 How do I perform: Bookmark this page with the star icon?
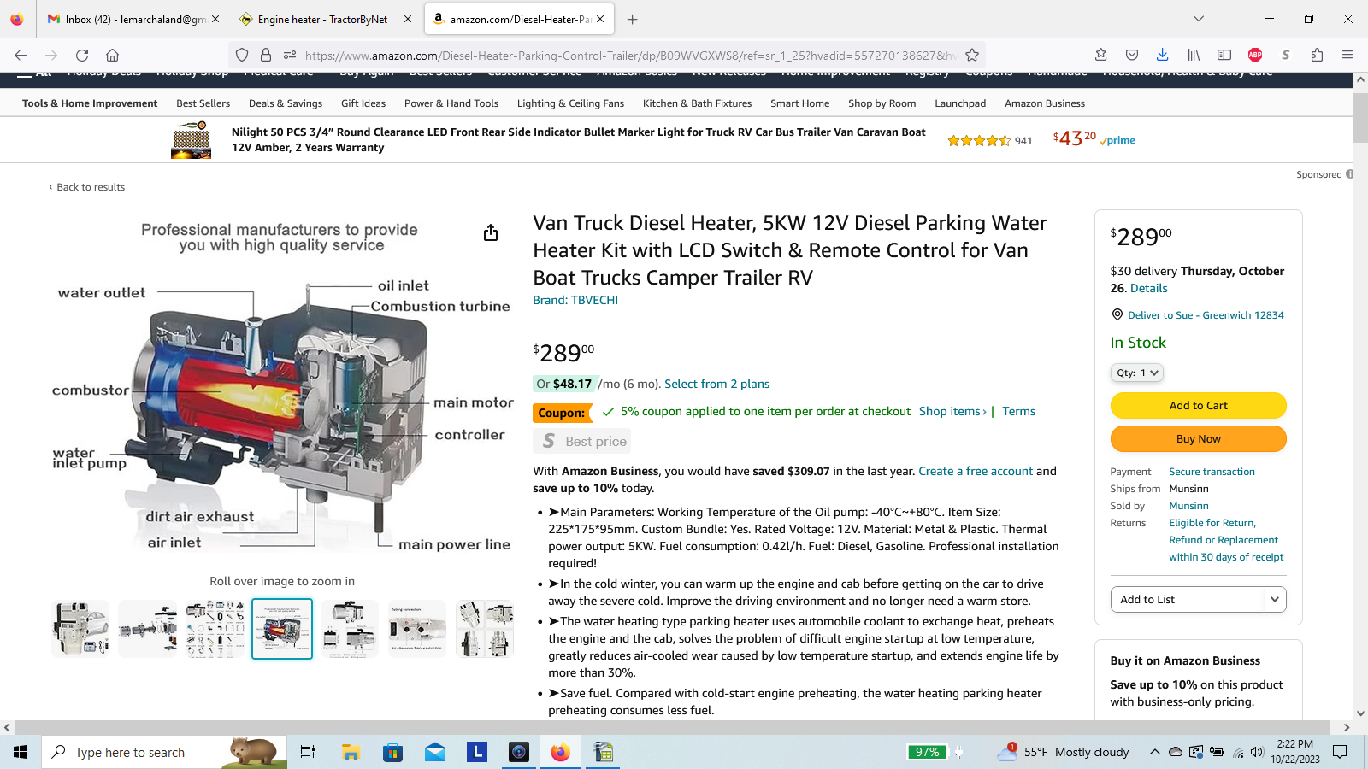tap(972, 55)
